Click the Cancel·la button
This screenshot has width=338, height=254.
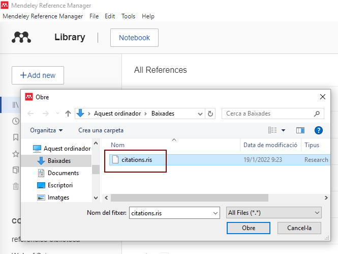[x=299, y=228]
